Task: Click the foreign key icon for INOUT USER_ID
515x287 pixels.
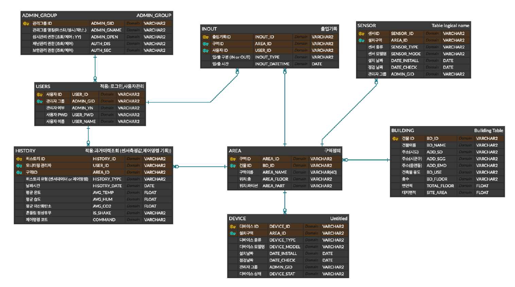Action: point(205,50)
